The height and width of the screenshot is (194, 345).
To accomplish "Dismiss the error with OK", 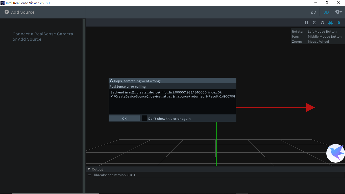I will (124, 118).
